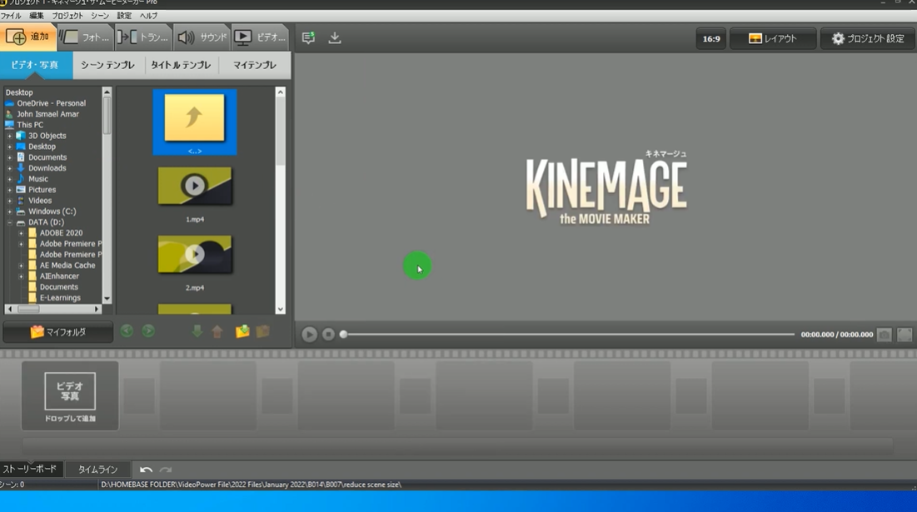Switch to the タイムライン view tab
Viewport: 917px width, 512px height.
[97, 470]
